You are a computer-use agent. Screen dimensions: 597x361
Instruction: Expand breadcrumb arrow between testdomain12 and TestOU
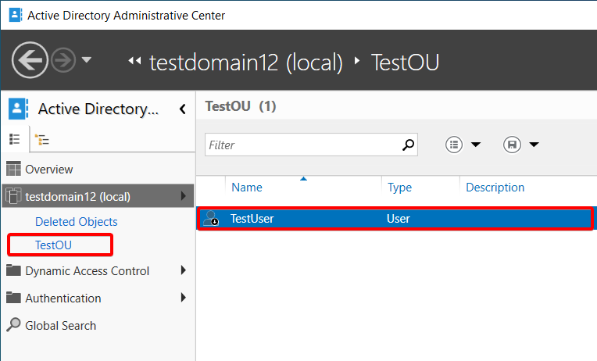(x=357, y=60)
